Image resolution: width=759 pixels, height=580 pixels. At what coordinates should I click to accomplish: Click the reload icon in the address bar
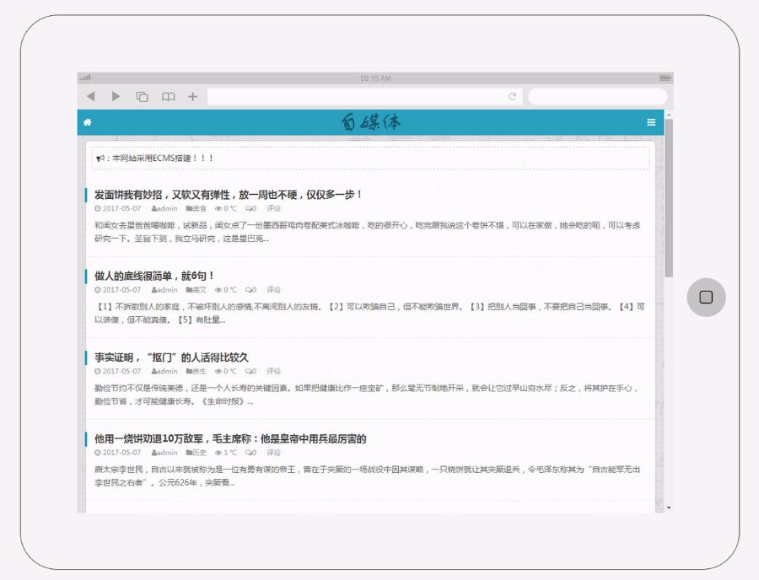512,96
